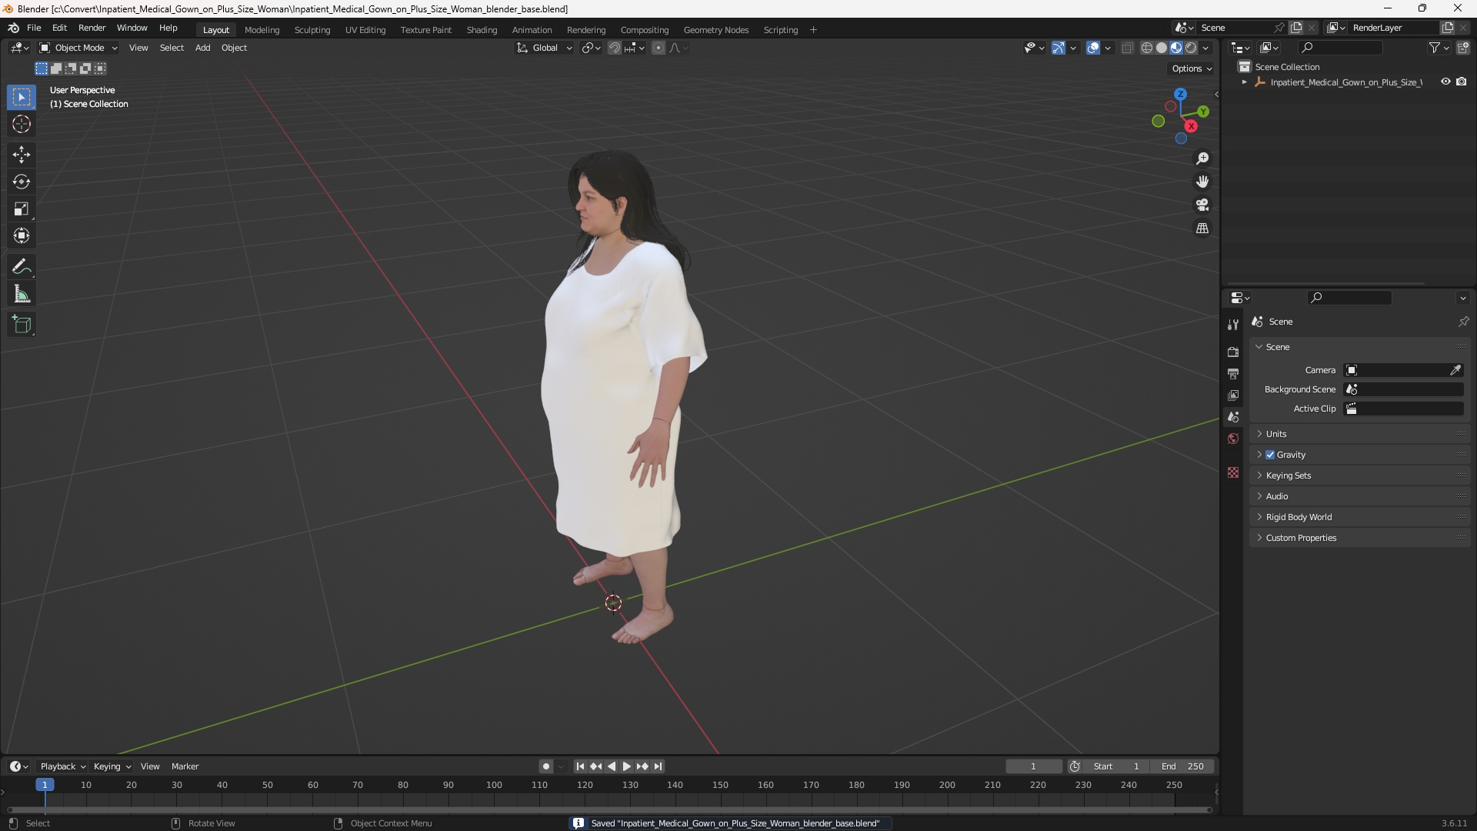Image resolution: width=1477 pixels, height=831 pixels.
Task: Expand the Inpatient_Medical_Gown collection tree
Action: [1245, 82]
